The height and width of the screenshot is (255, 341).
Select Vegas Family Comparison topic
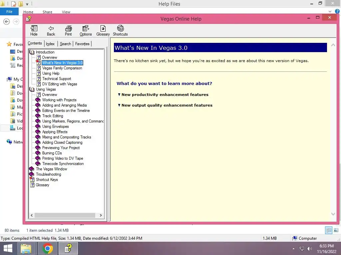(62, 68)
